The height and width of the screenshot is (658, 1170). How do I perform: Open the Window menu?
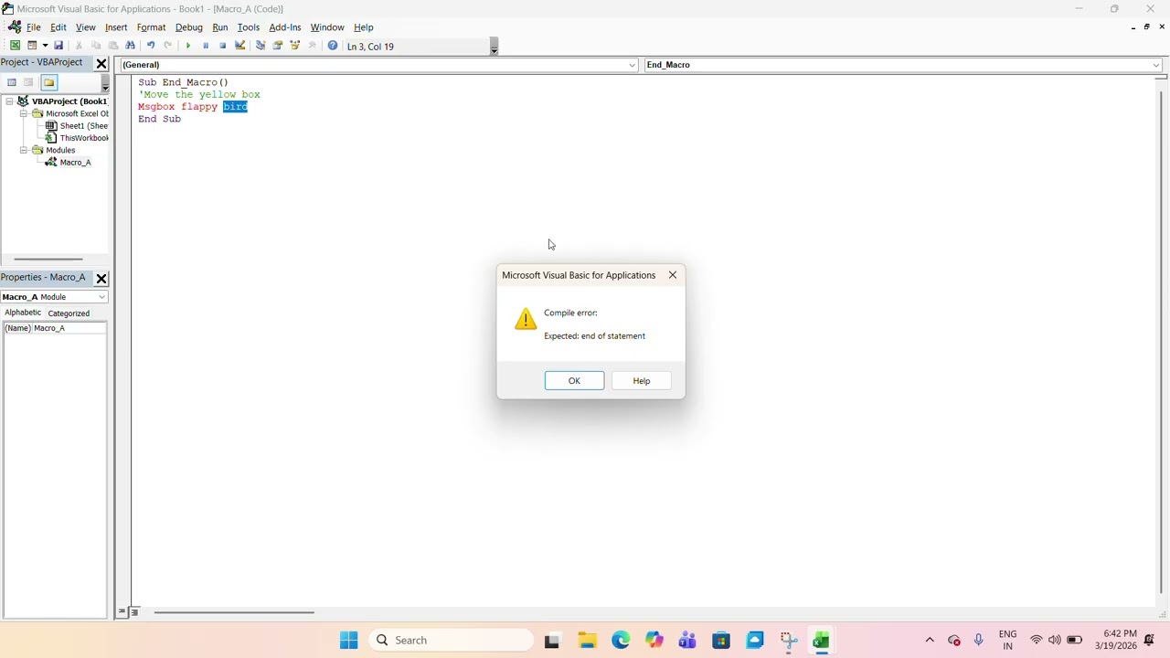pos(327,27)
